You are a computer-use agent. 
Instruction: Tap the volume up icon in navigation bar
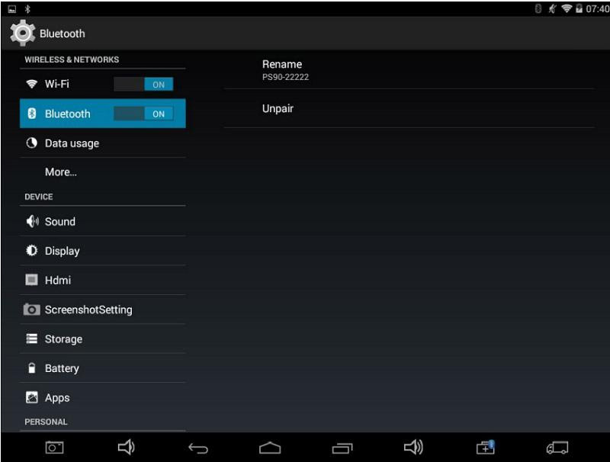click(x=413, y=448)
